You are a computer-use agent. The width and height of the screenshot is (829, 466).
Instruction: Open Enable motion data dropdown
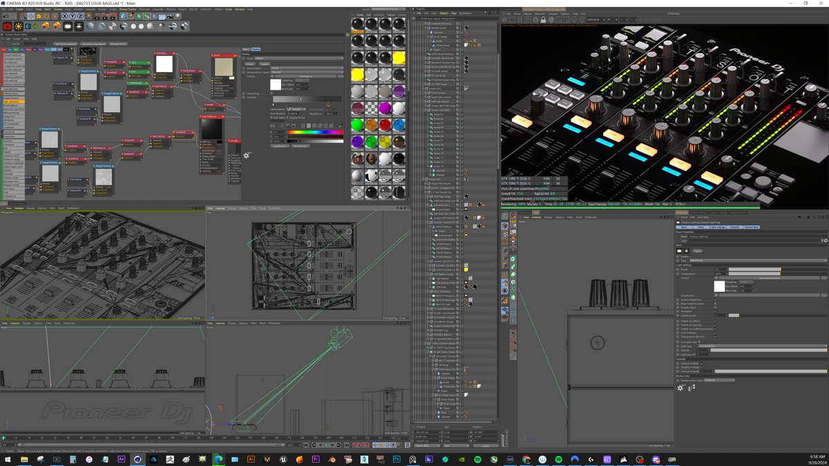tap(719, 380)
